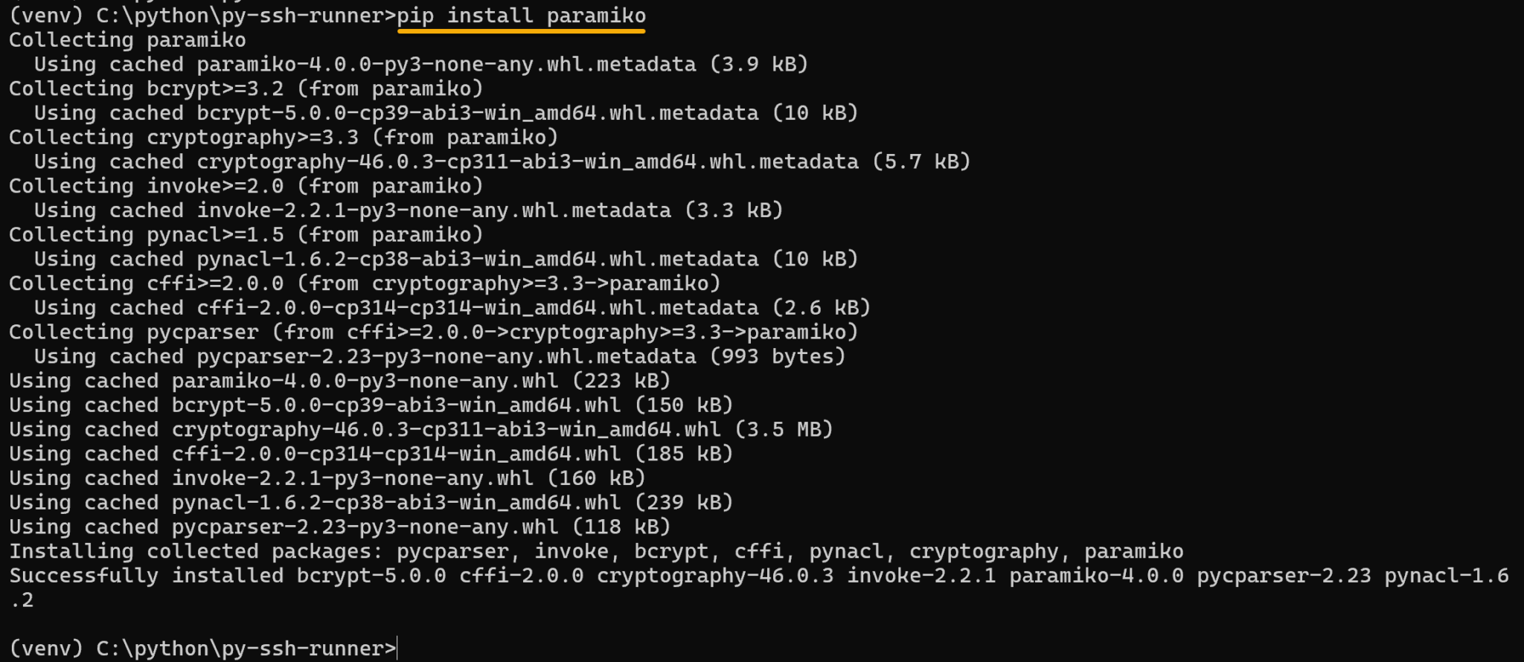Select the "Collecting cffi>=2.0.0" line
This screenshot has width=1524, height=662.
click(365, 283)
